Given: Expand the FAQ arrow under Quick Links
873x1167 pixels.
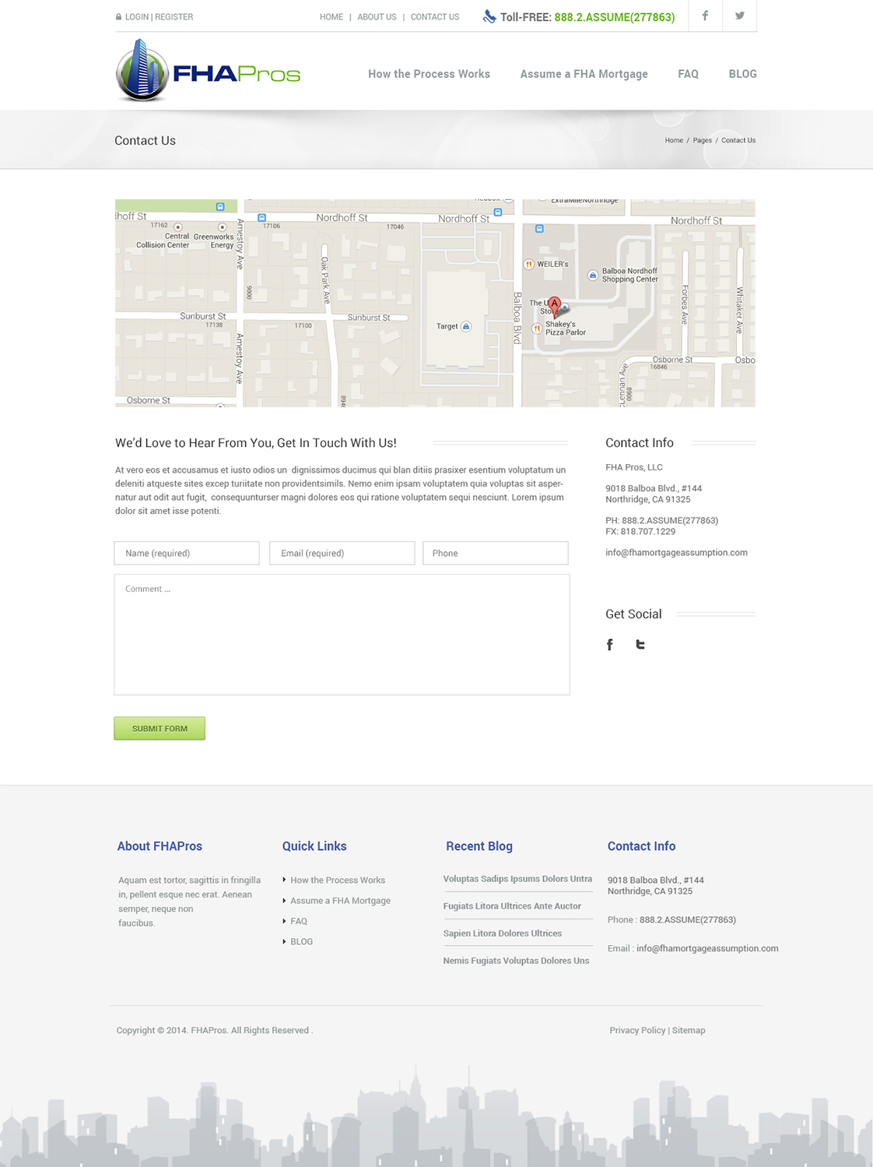Looking at the screenshot, I should click(284, 921).
